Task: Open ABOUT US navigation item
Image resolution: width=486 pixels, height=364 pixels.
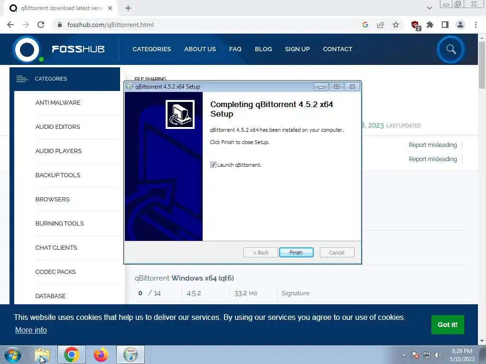Action: (200, 49)
